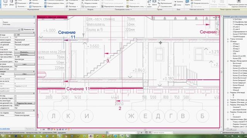Image resolution: width=247 pixels, height=138 pixels.
Task: Open the Компонент dropdown arrow
Action: [x=28, y=3]
